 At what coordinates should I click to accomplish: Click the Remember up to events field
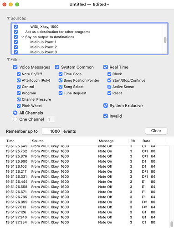pos(51,131)
